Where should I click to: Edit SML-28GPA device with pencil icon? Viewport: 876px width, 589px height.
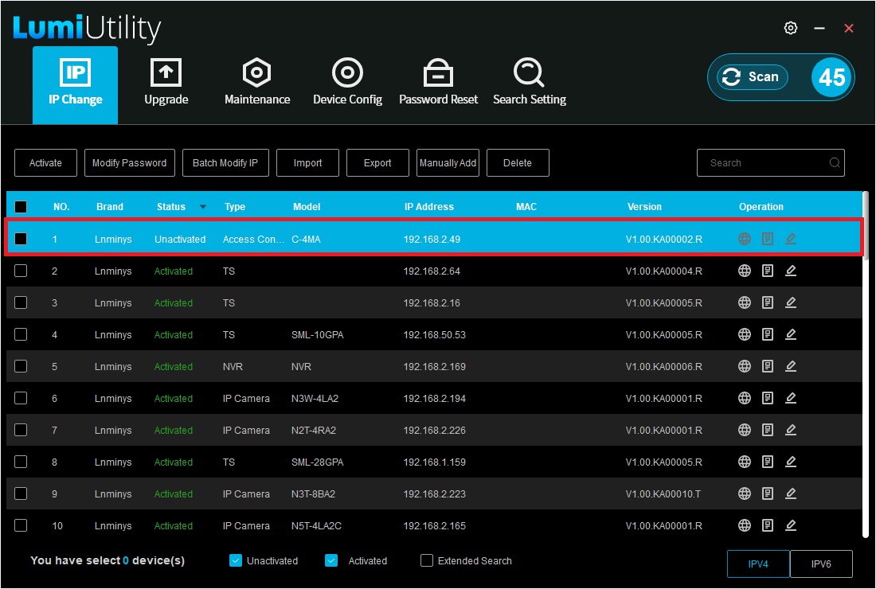point(791,462)
